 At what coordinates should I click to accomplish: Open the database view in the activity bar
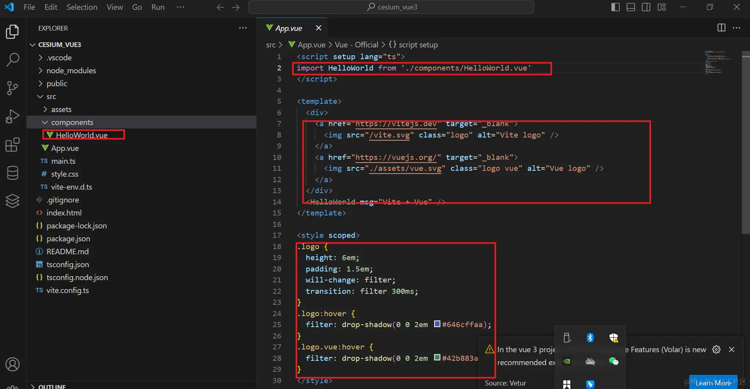coord(13,173)
